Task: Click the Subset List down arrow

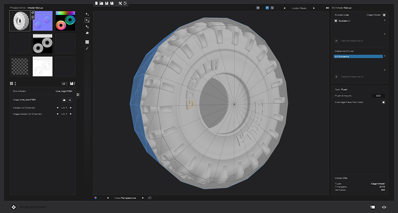Action: [384, 34]
